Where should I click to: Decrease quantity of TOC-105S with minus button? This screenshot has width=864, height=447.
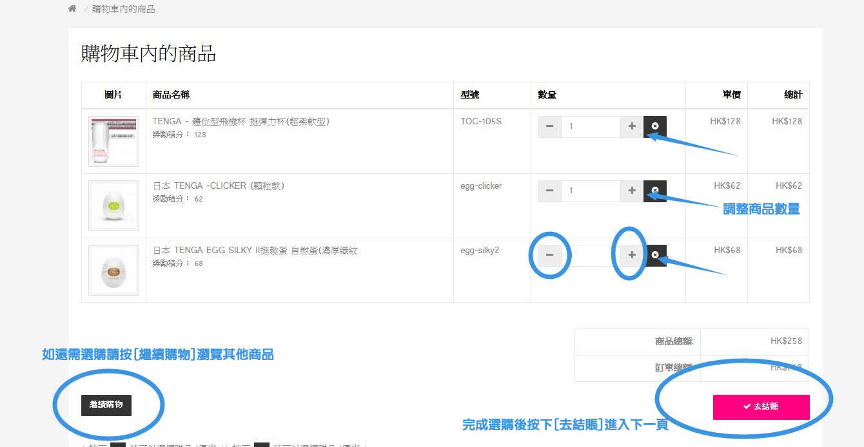(549, 126)
